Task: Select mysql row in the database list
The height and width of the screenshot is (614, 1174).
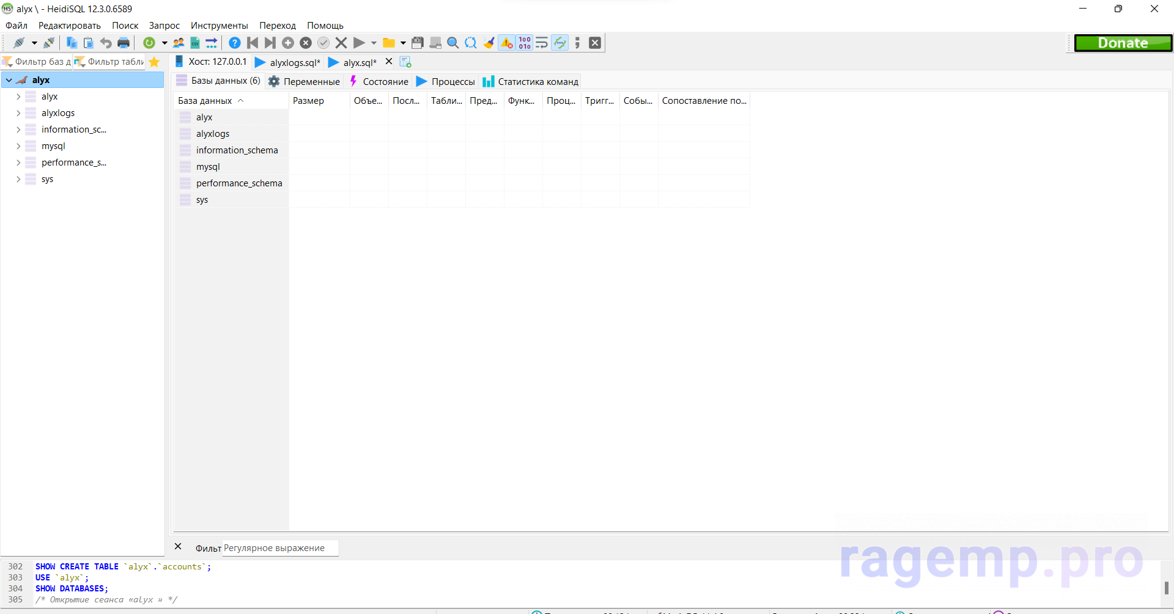Action: (x=208, y=167)
